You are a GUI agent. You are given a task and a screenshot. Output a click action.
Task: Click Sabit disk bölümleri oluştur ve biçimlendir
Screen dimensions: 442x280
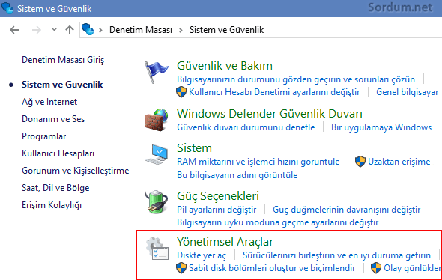[272, 268]
